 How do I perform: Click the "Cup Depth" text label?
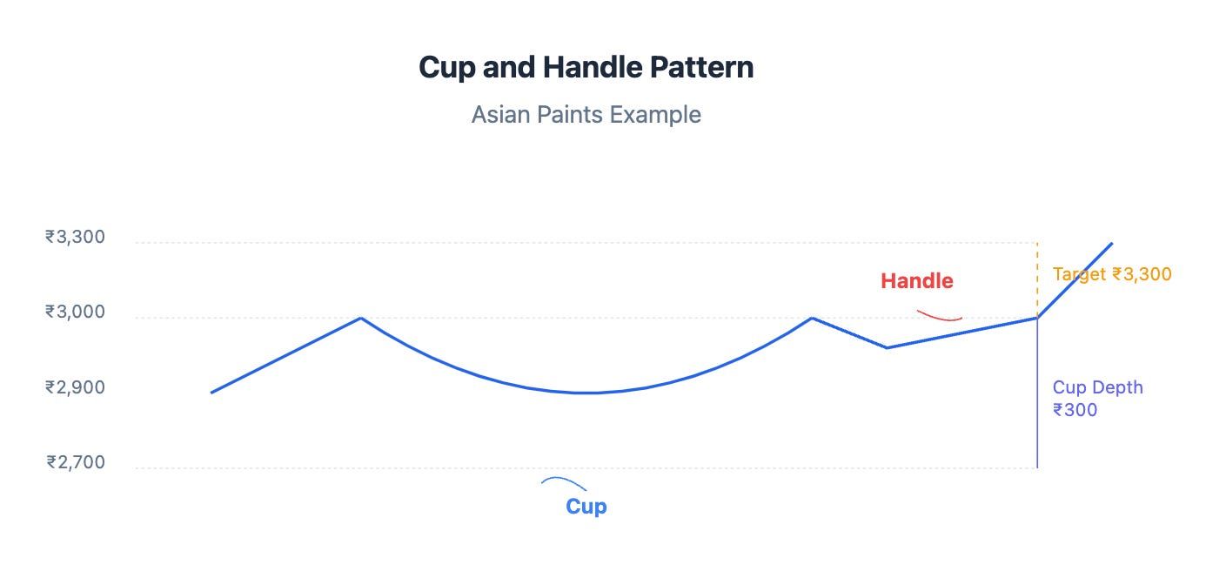tap(1097, 387)
